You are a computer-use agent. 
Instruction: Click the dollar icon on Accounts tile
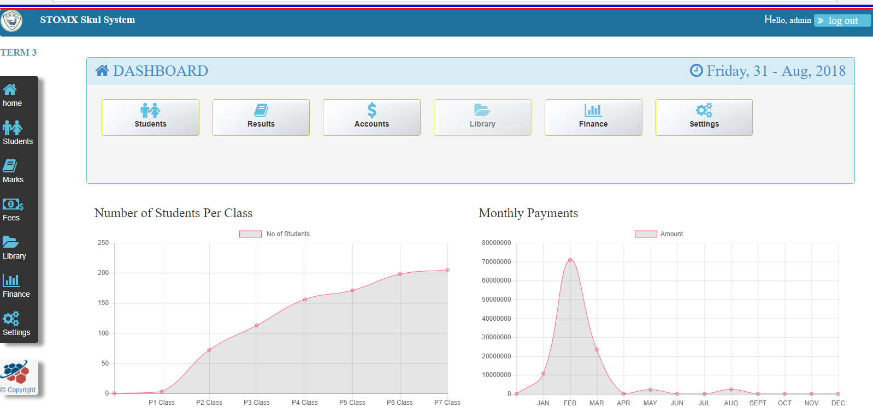(372, 110)
